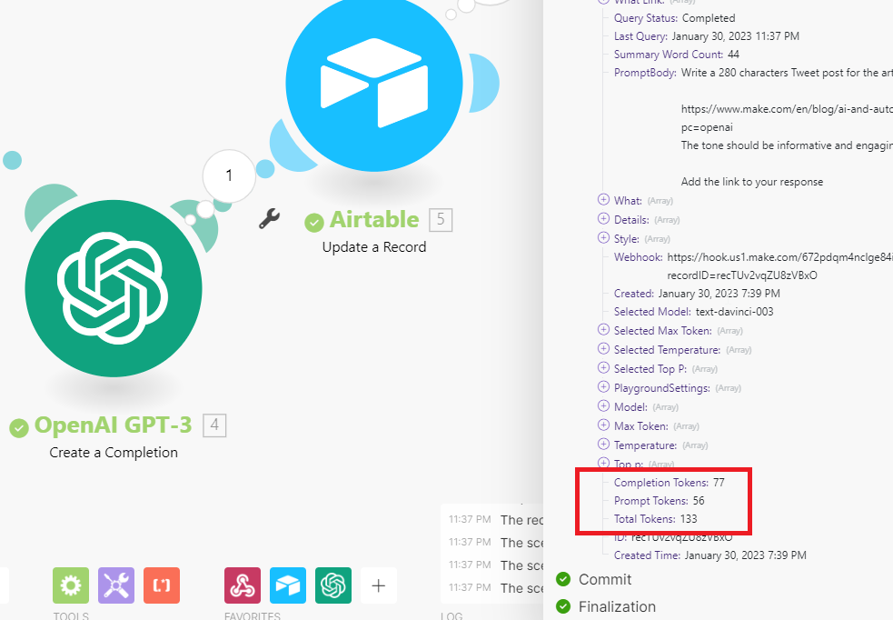Expand the Selected Max Token array
This screenshot has width=893, height=620.
click(604, 329)
